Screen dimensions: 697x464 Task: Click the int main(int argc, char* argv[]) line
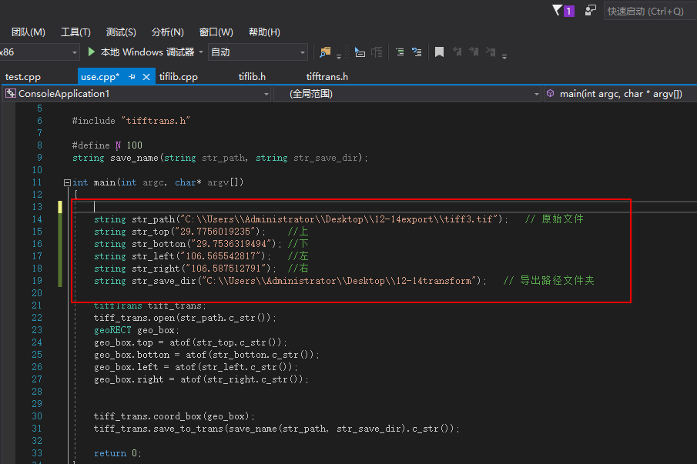tap(158, 182)
